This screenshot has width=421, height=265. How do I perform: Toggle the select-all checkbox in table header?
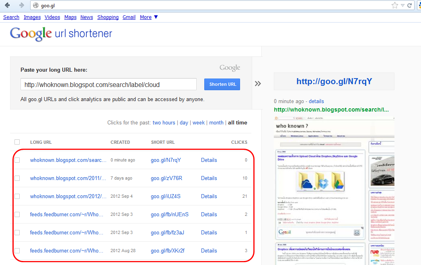pyautogui.click(x=17, y=142)
